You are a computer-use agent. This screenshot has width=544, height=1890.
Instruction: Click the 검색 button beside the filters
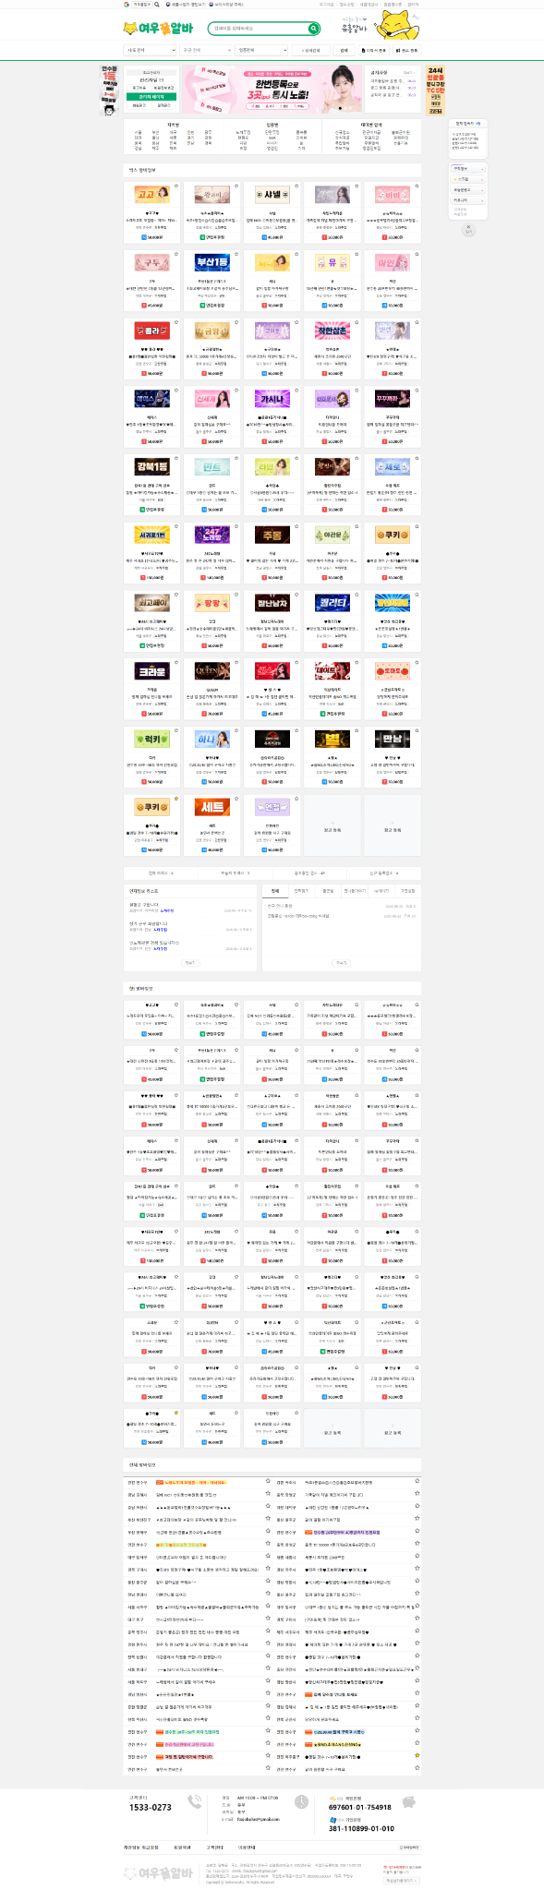tap(345, 50)
